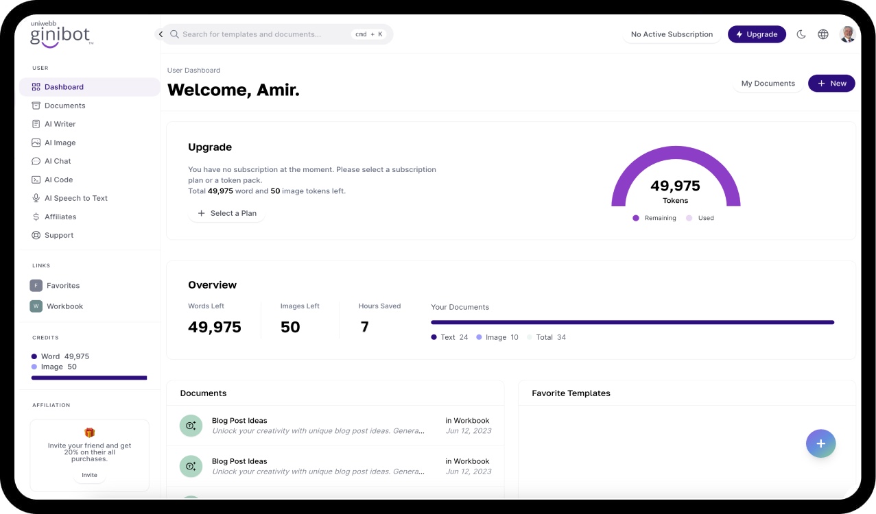Screen dimensions: 876x514
Task: Go to the Support page
Action: (58, 235)
